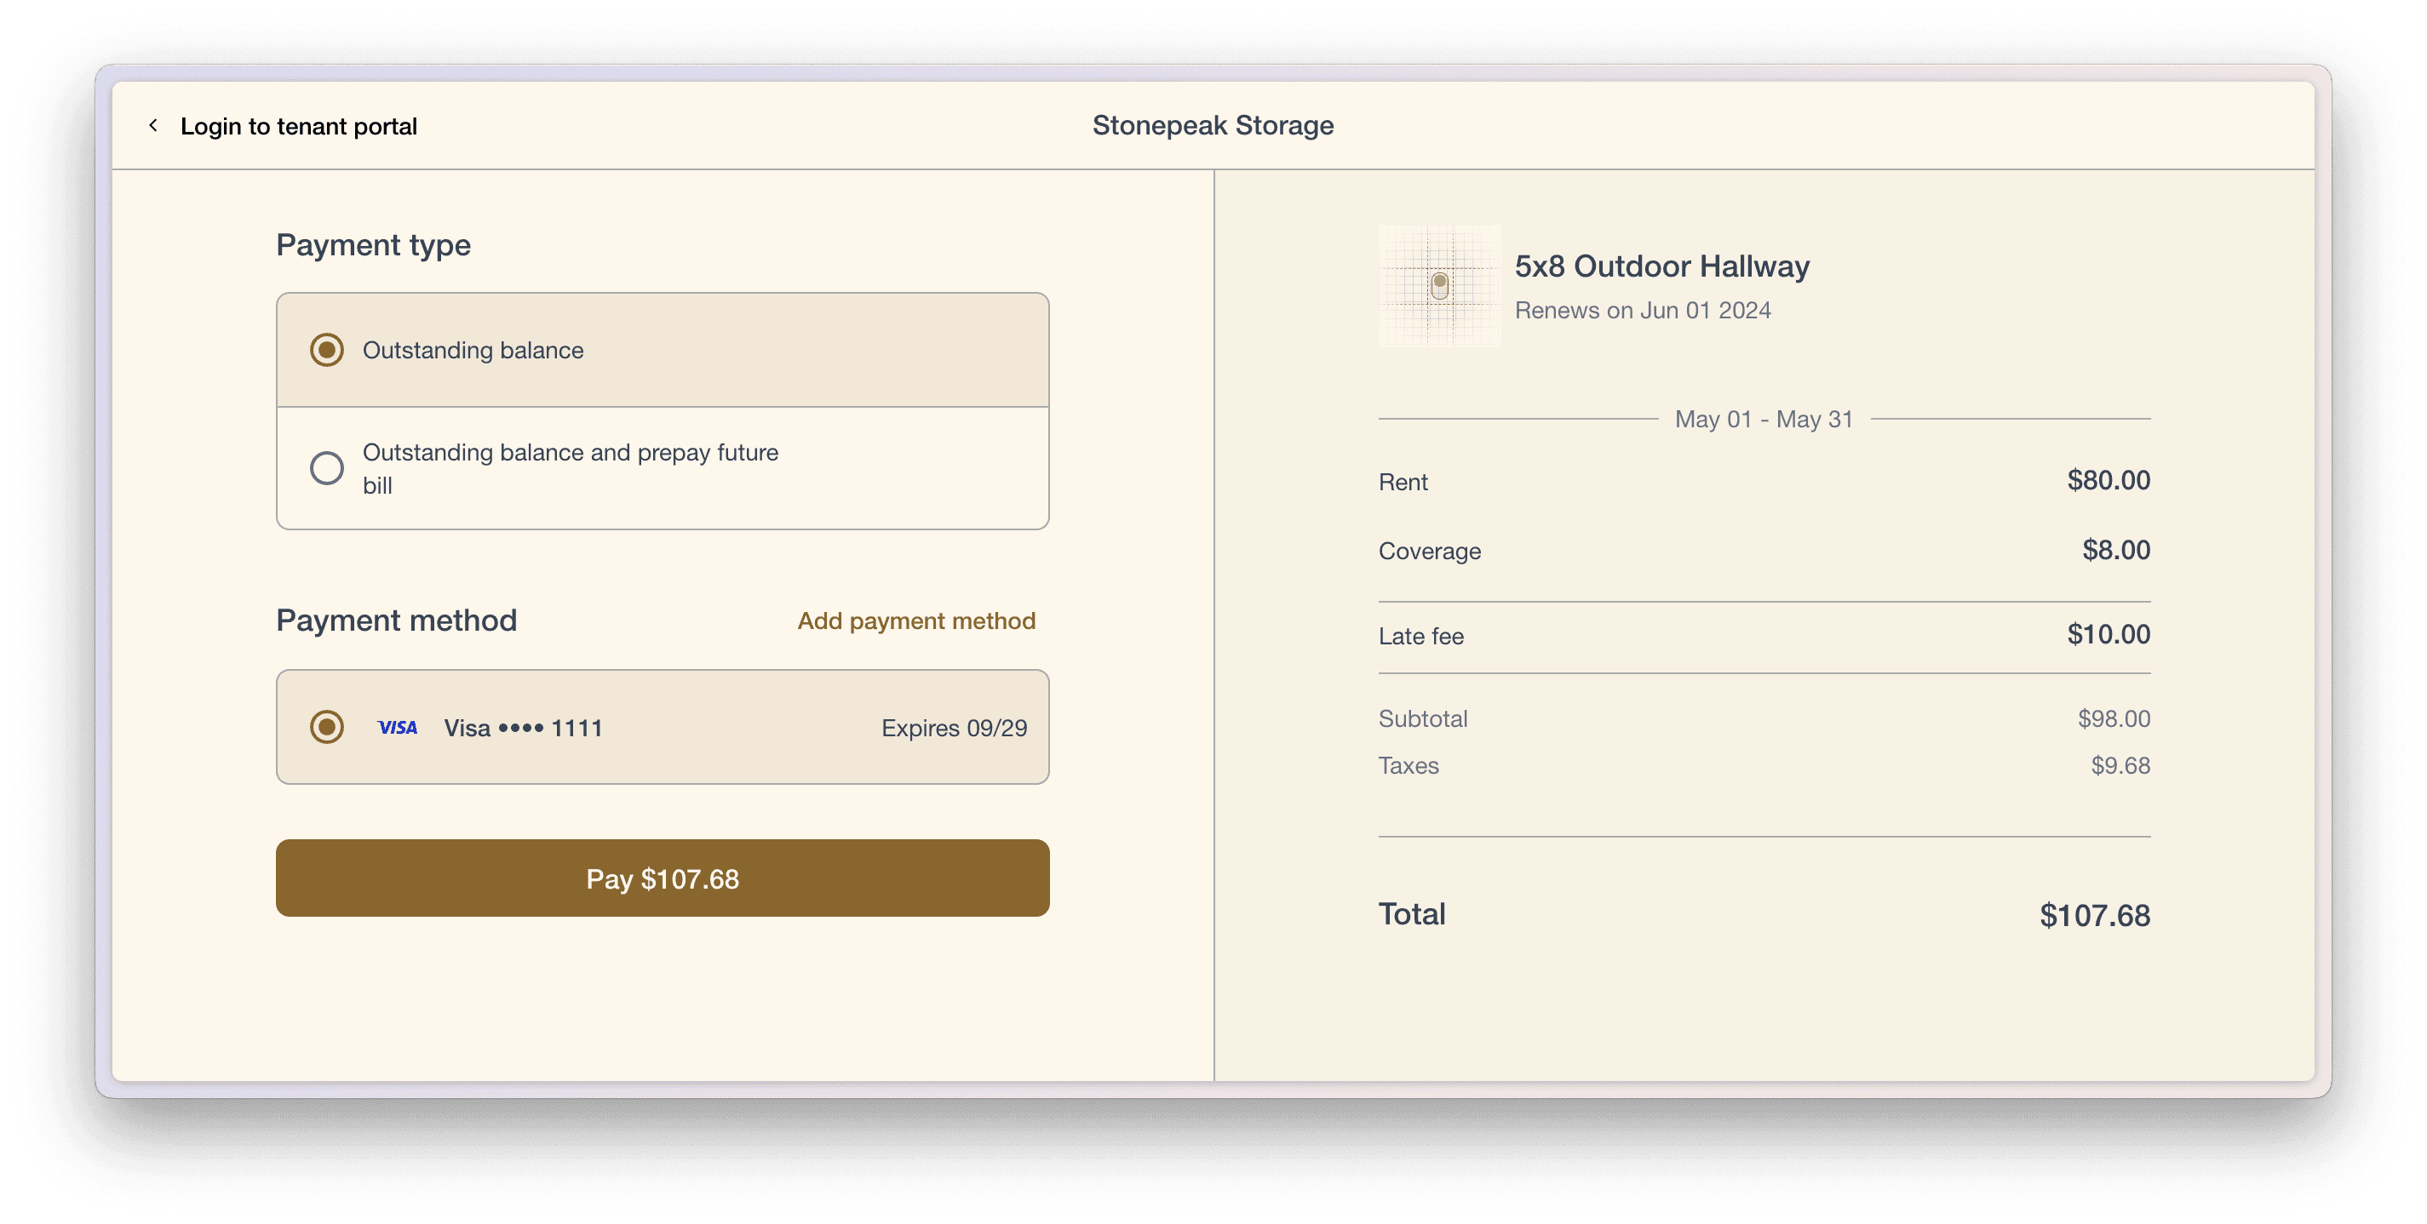Viewport: 2427px width, 1224px height.
Task: Click the Visa card logo
Action: (397, 727)
